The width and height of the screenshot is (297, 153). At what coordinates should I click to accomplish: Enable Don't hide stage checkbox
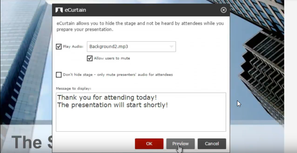click(59, 75)
